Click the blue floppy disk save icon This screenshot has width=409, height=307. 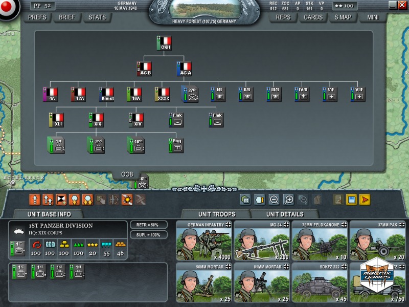(352, 200)
